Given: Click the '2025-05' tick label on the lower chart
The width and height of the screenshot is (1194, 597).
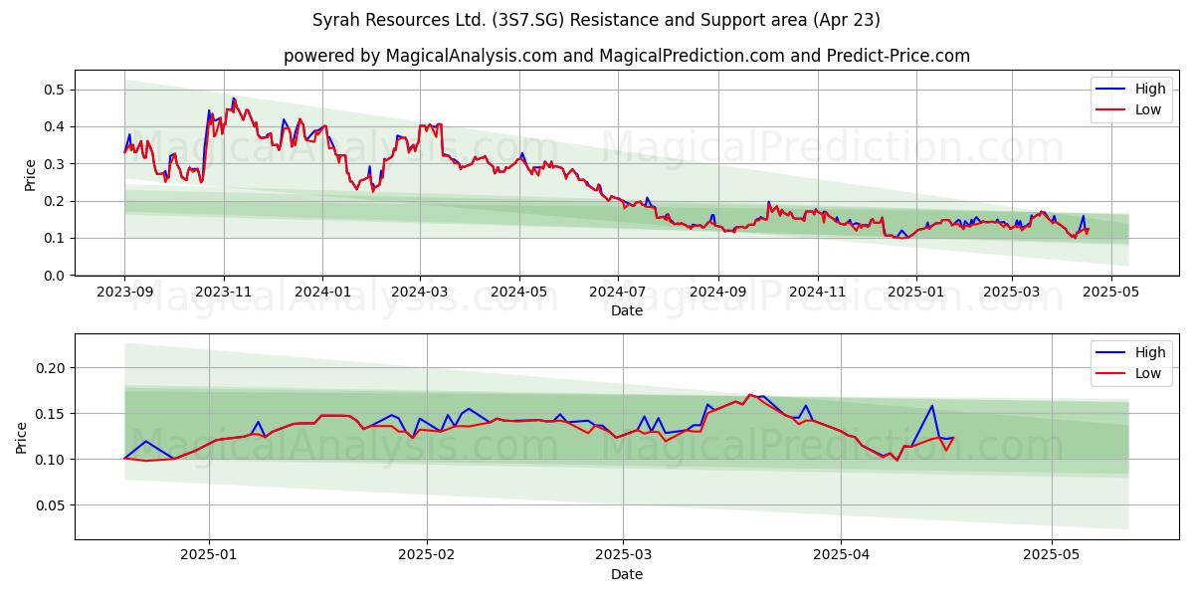Looking at the screenshot, I should (x=1053, y=557).
